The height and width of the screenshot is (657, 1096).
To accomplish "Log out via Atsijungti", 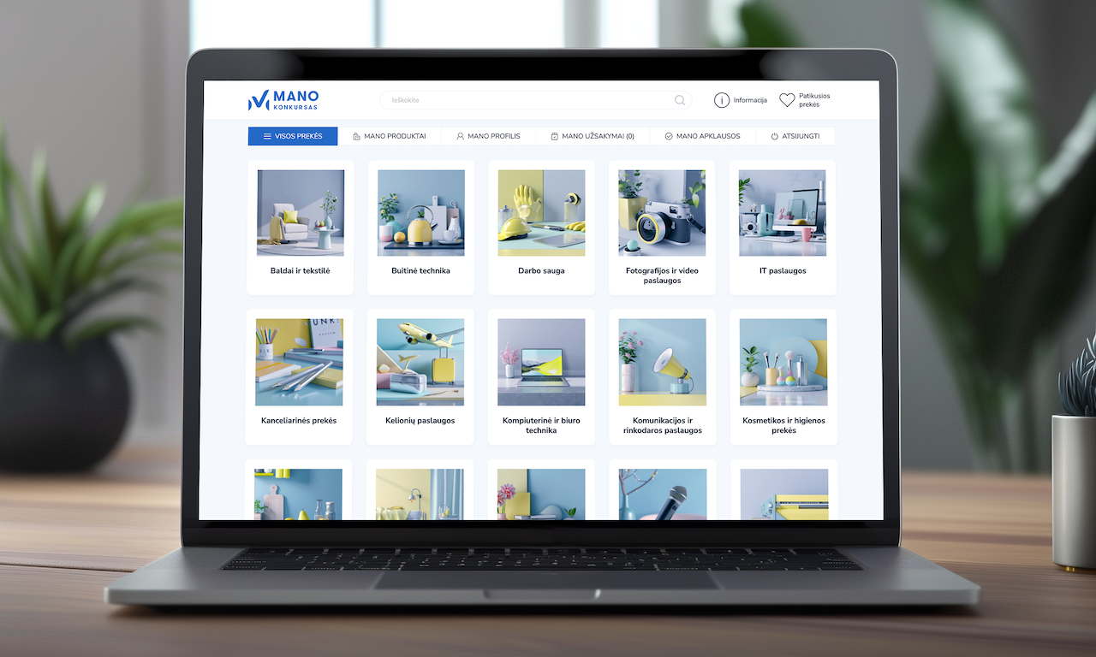I will pos(795,136).
